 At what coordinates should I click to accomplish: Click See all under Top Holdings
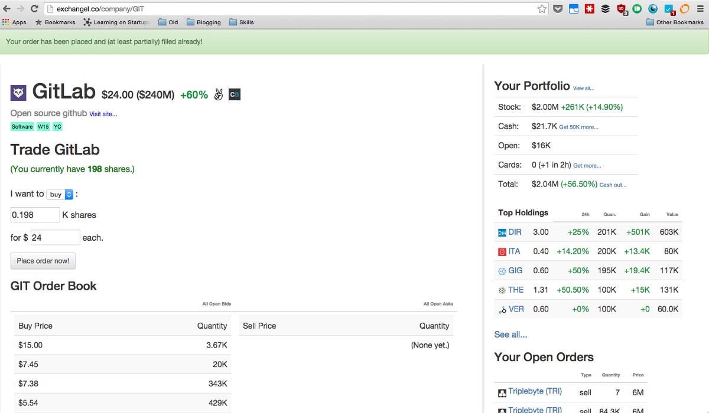pyautogui.click(x=511, y=335)
